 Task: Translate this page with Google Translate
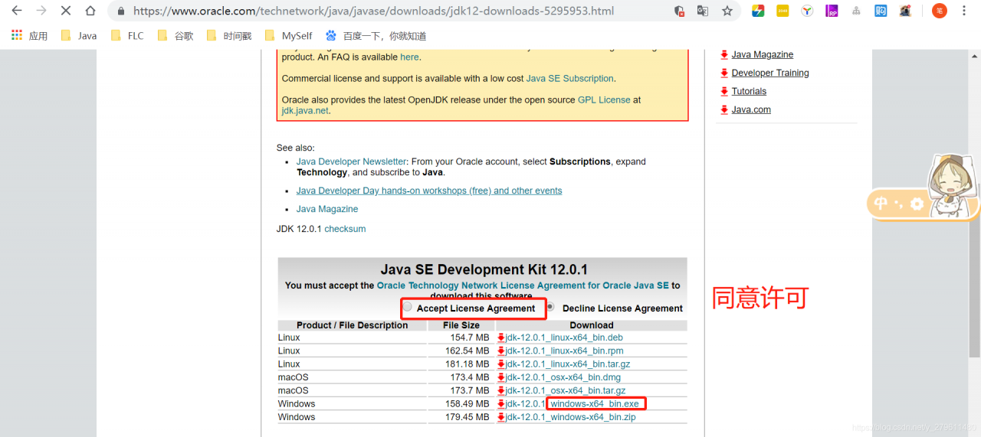click(702, 11)
